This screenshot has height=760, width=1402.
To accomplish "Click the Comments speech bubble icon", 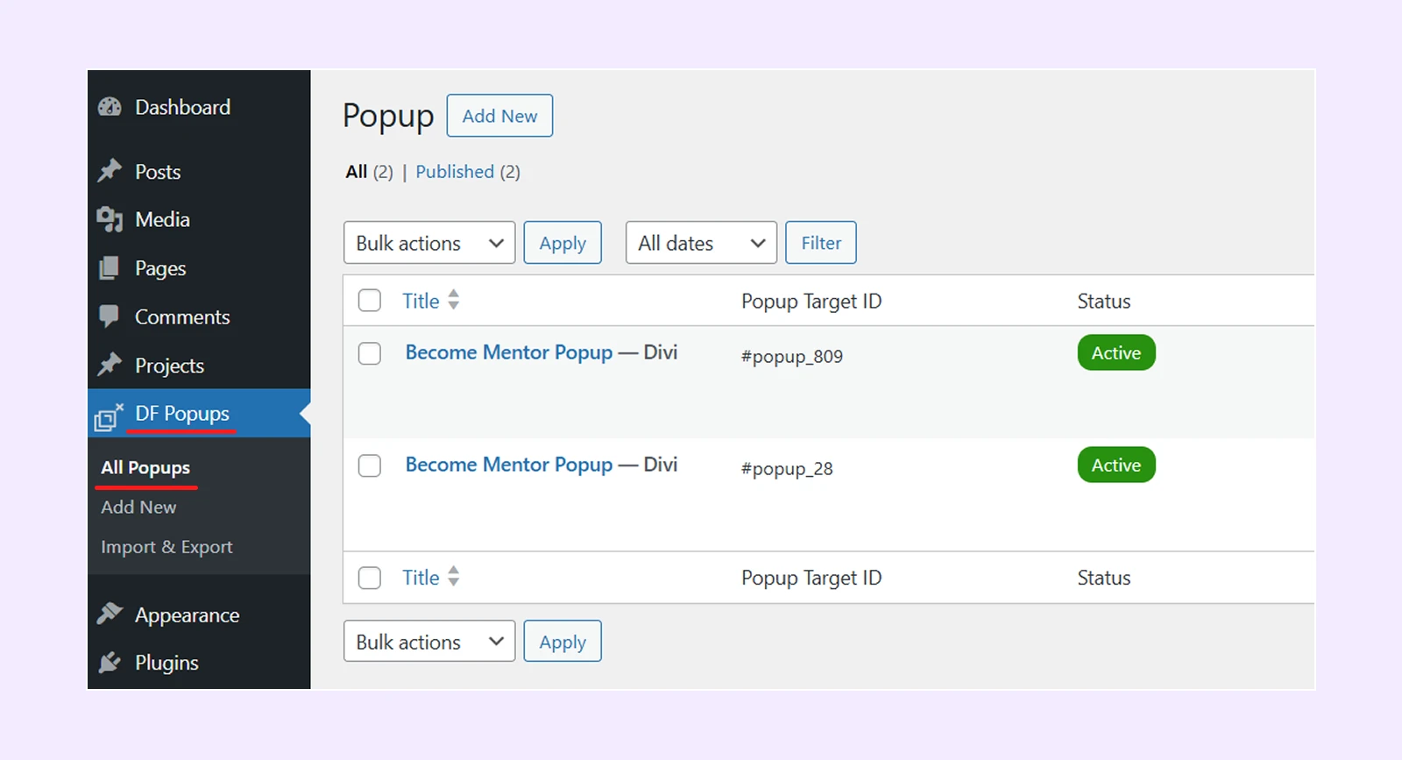I will [x=110, y=316].
